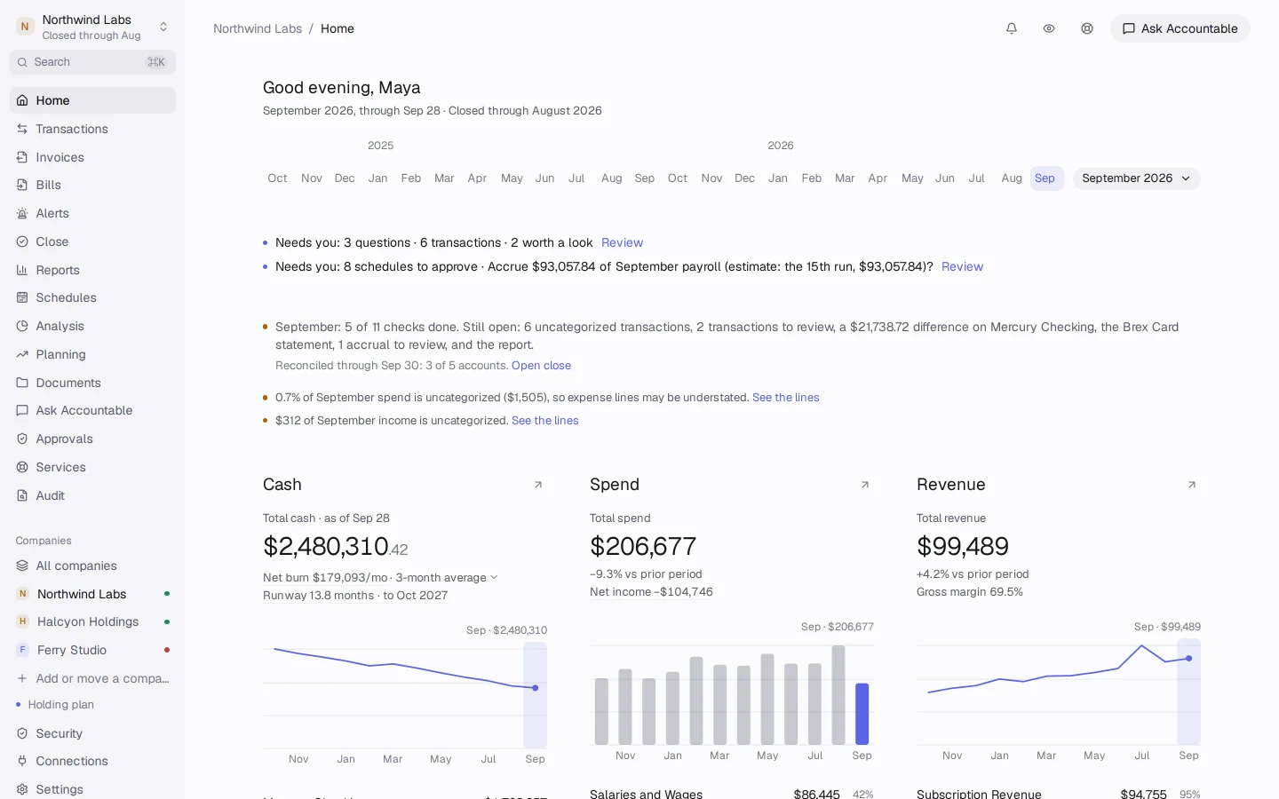Viewport: 1279px width, 799px height.
Task: Click See the lines for uncategorized income
Action: point(545,421)
